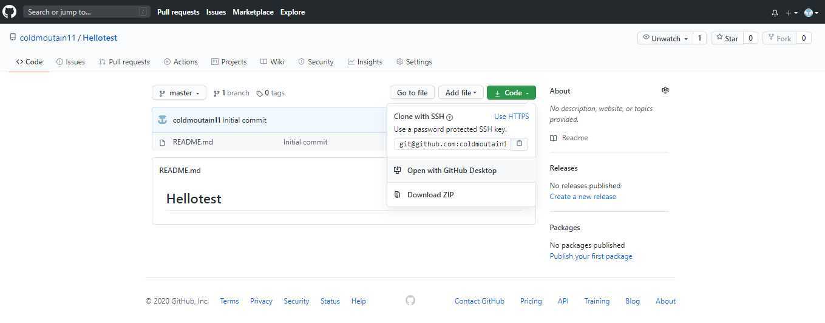This screenshot has width=825, height=323.
Task: Click Publish your first package
Action: 591,256
